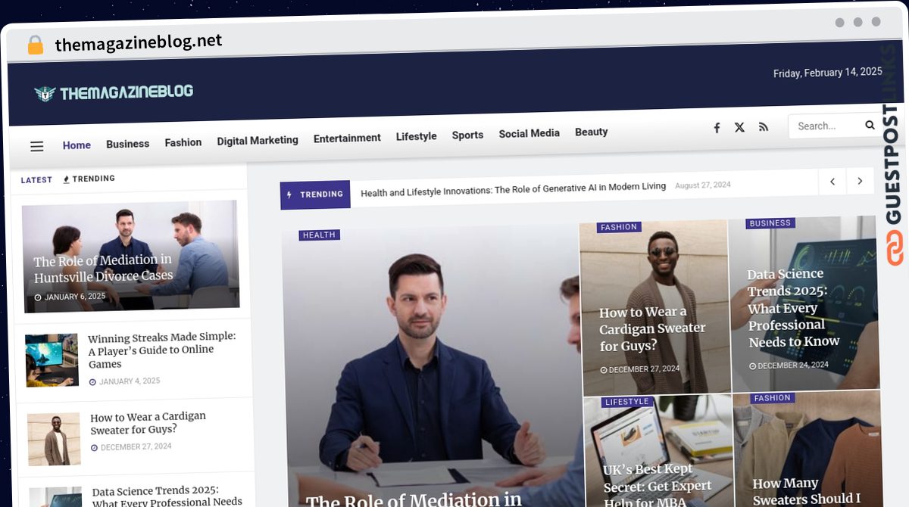Image resolution: width=909 pixels, height=507 pixels.
Task: Click the TheMagazineBlog logo
Action: pos(114,93)
